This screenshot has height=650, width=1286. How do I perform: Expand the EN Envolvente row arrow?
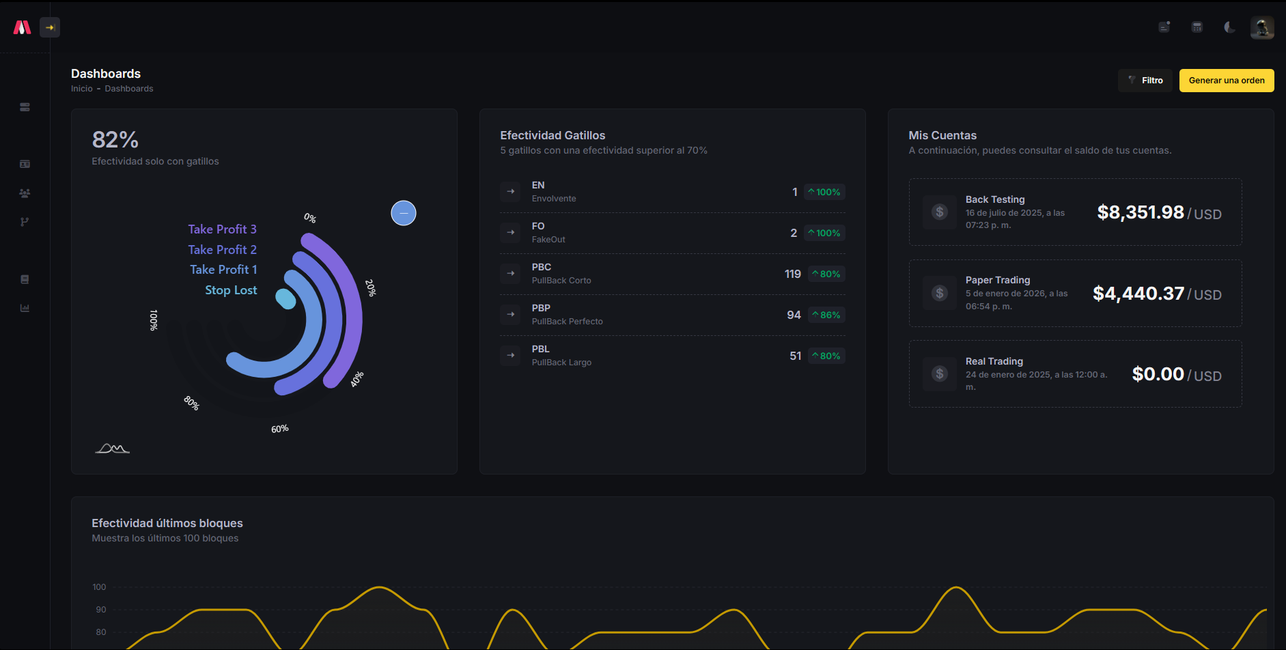coord(510,192)
